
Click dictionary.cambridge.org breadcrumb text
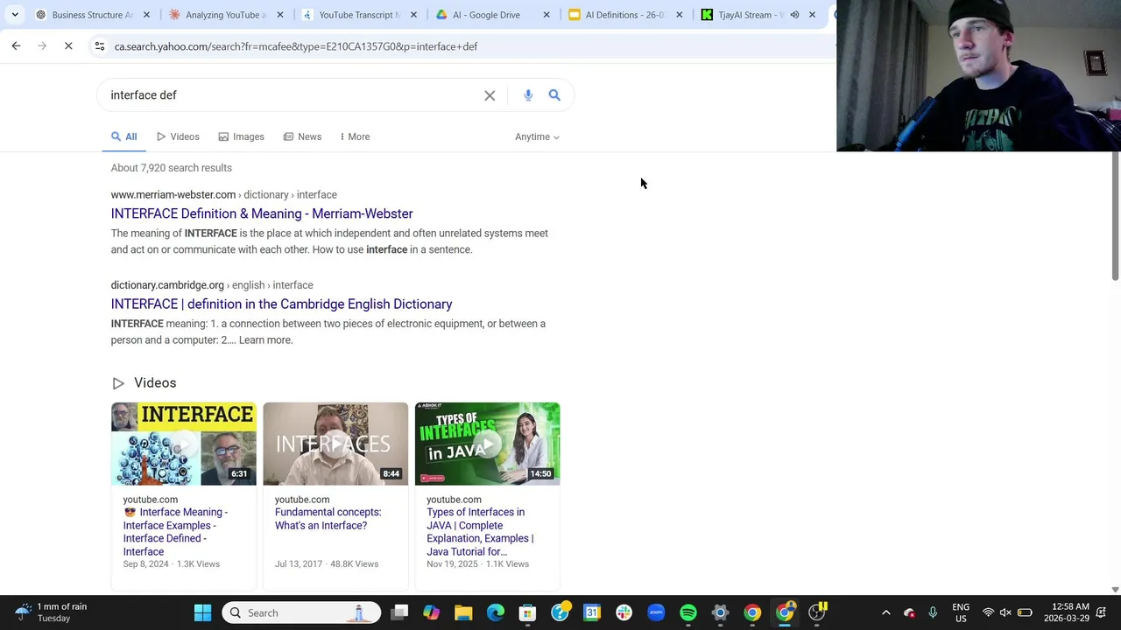pos(167,284)
